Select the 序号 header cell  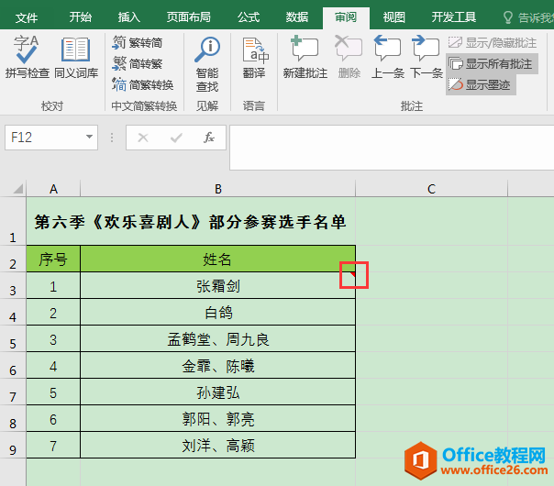pos(53,259)
